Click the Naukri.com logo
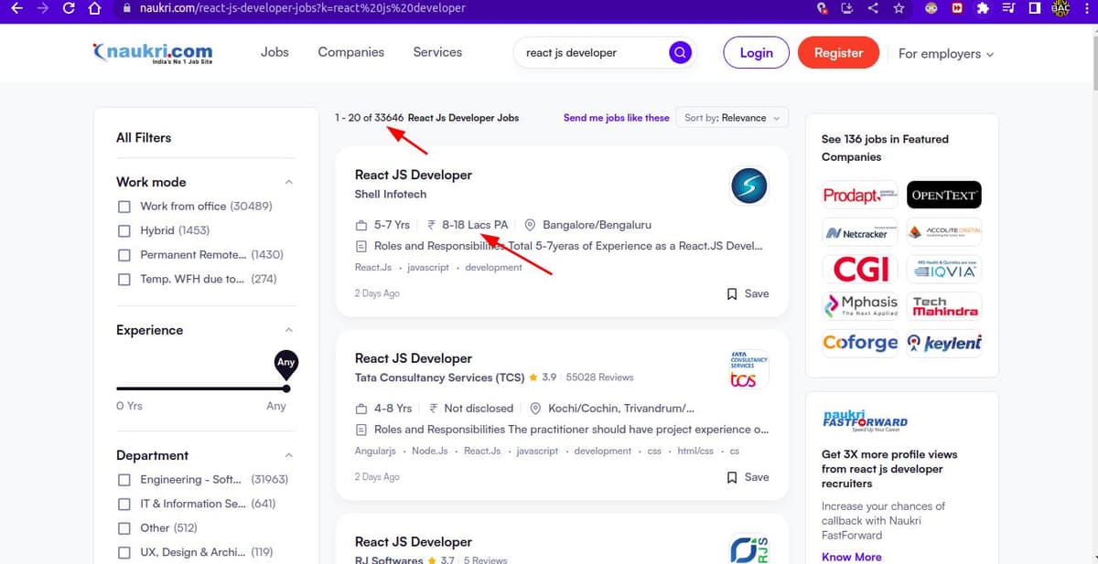Screen dimensions: 1098x564 (153, 53)
